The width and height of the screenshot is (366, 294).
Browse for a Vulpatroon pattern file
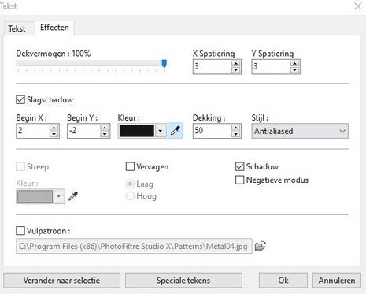click(260, 246)
